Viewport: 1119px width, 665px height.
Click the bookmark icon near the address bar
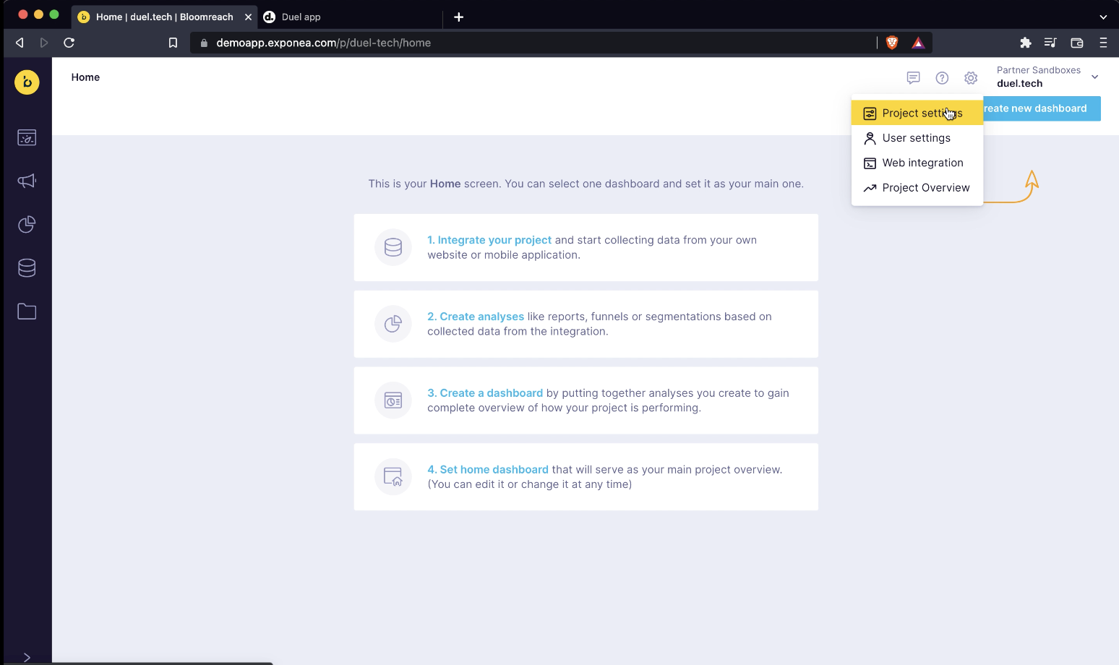[173, 43]
